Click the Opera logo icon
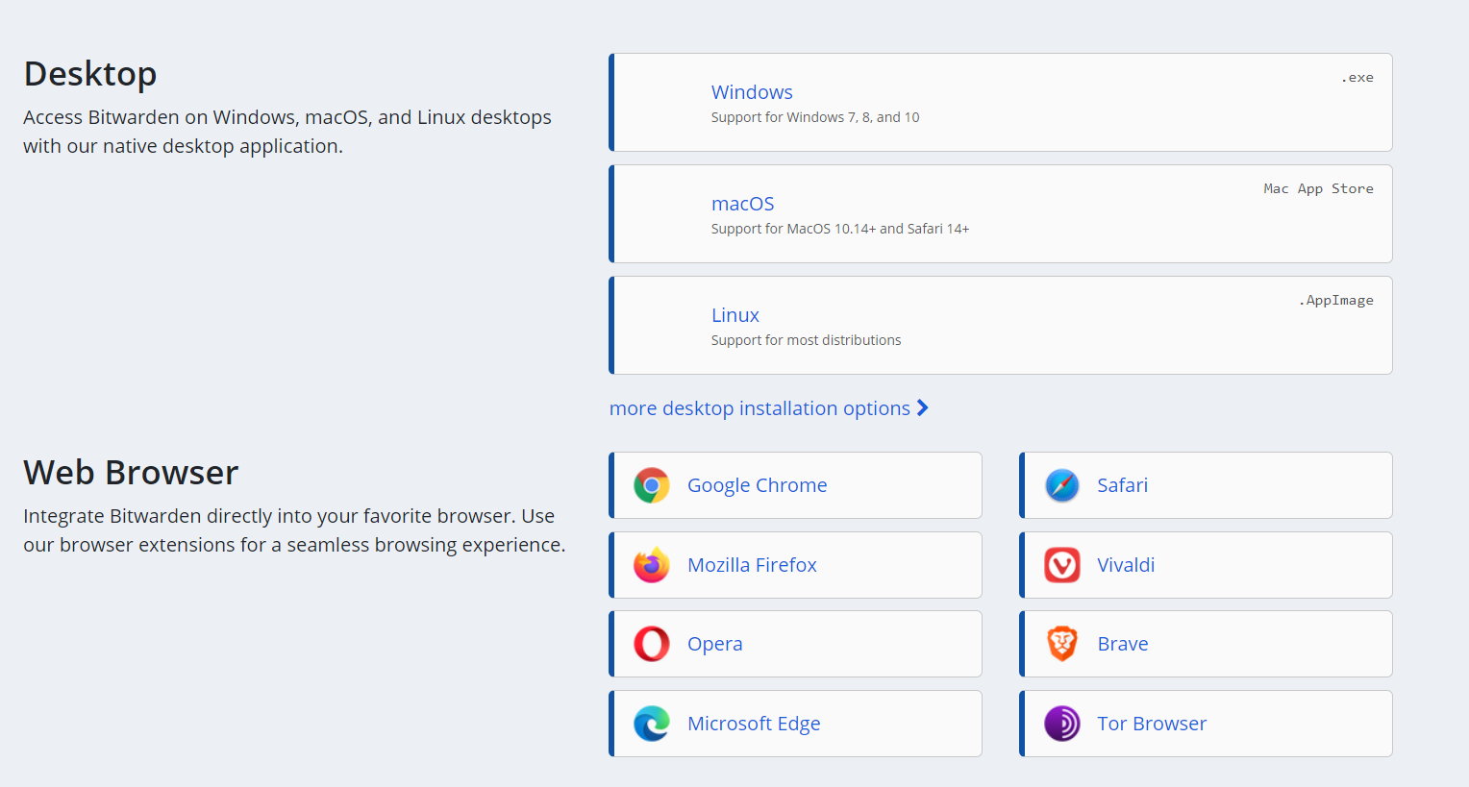This screenshot has height=787, width=1469. pyautogui.click(x=652, y=644)
